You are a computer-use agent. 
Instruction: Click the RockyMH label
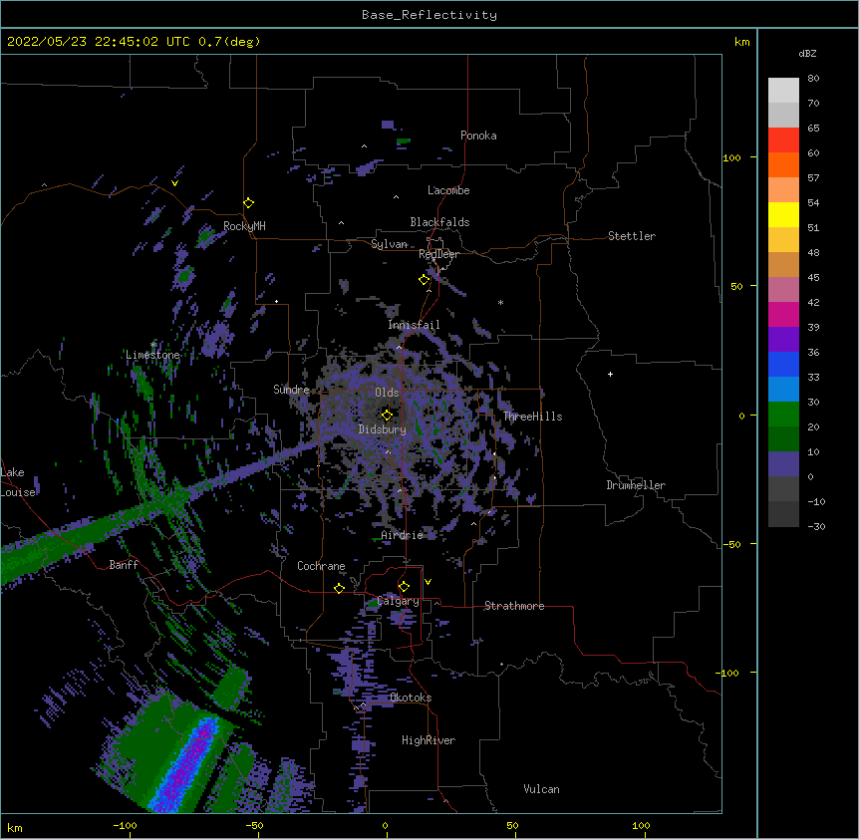click(x=244, y=226)
